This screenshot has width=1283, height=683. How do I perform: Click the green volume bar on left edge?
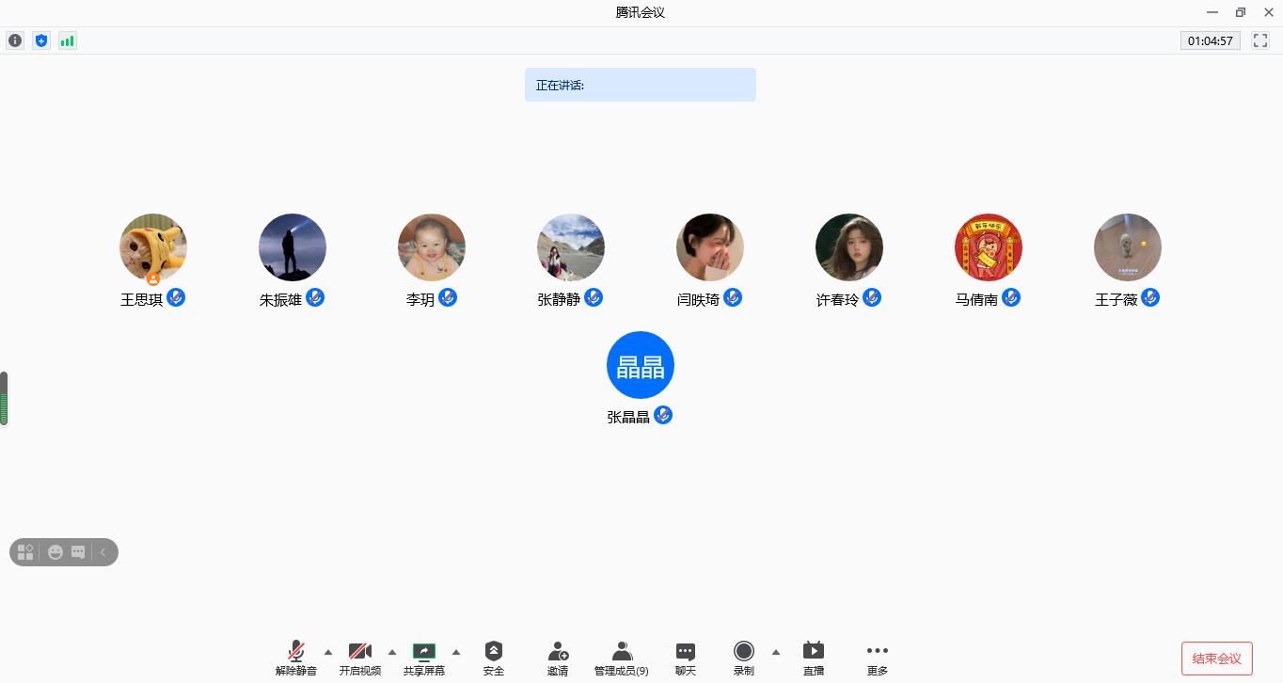coord(4,400)
